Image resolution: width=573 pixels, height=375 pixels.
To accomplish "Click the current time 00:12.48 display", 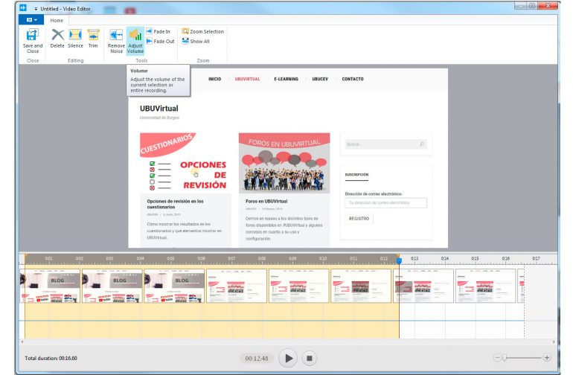I will click(x=257, y=359).
